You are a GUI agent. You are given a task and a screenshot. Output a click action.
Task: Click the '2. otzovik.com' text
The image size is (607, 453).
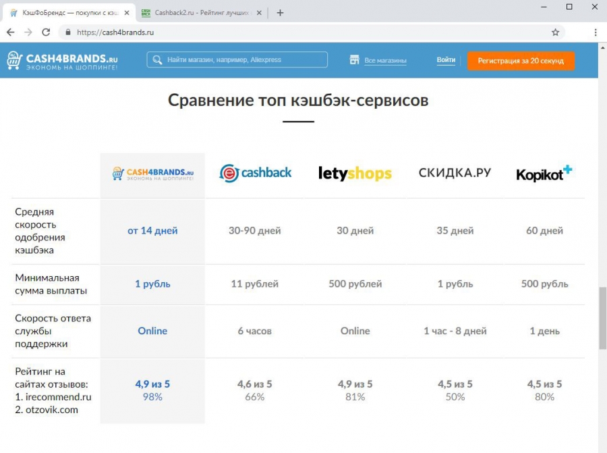point(47,410)
